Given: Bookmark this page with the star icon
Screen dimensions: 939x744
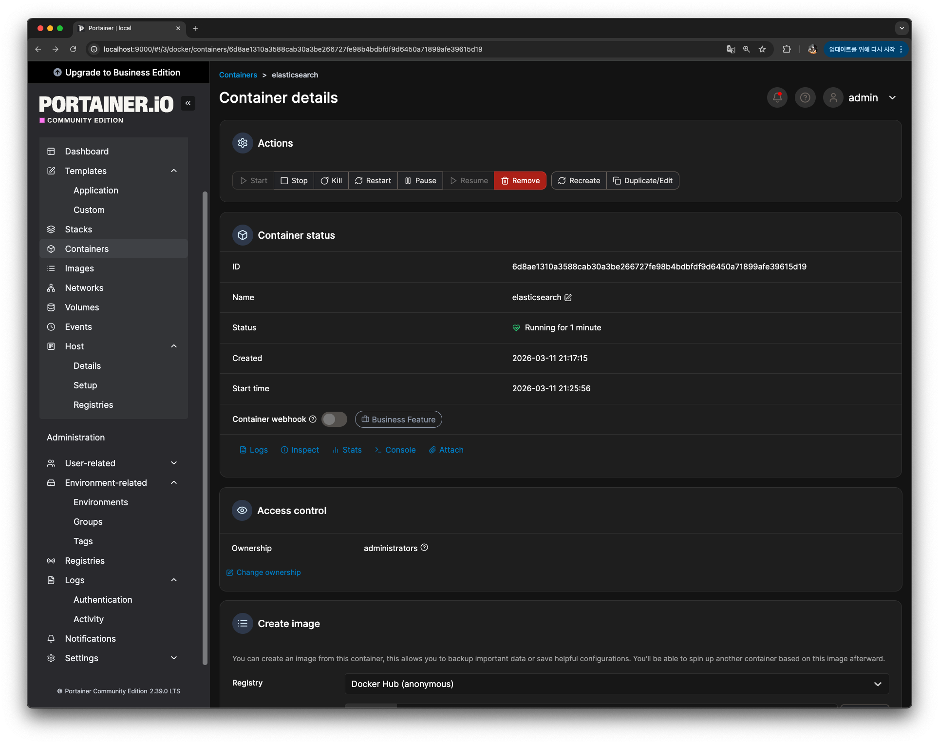Looking at the screenshot, I should [x=762, y=49].
